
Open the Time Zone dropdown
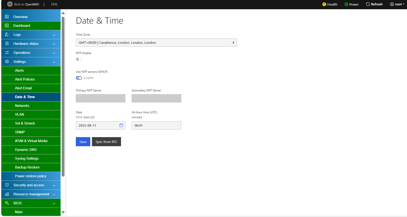(x=156, y=43)
